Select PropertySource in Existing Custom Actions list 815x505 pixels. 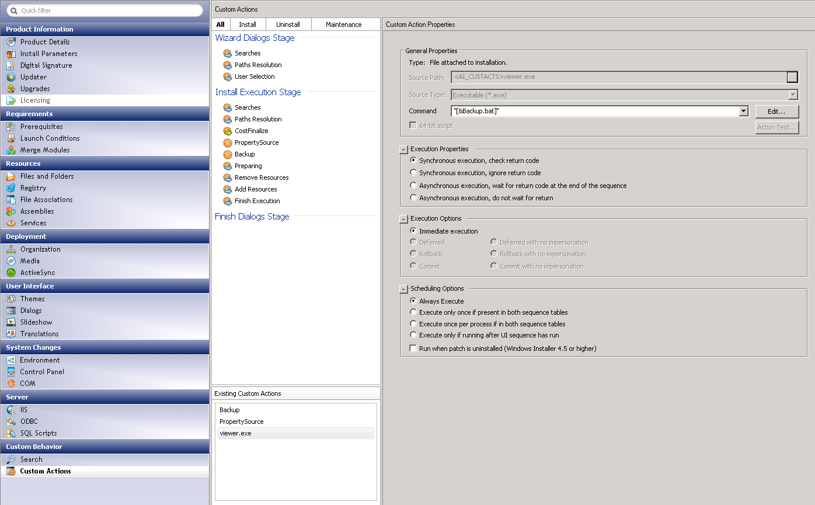tap(241, 422)
